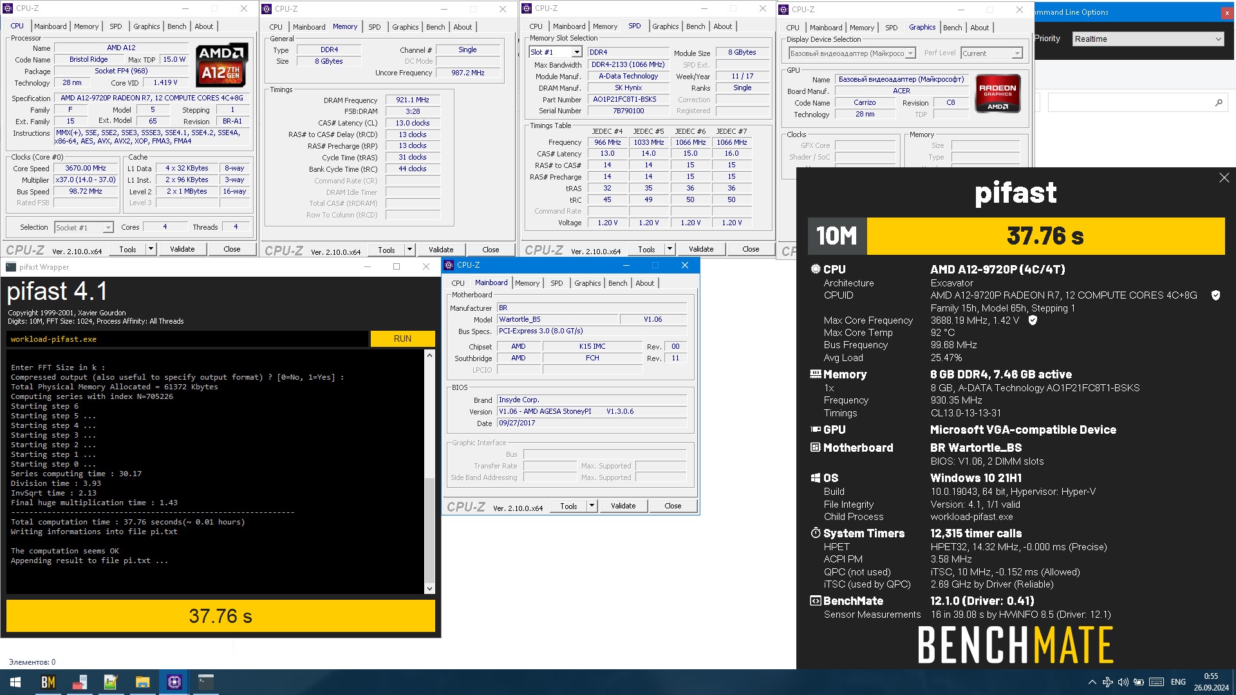Click the shield icon beside CPUID line
This screenshot has width=1236, height=695.
point(1215,295)
